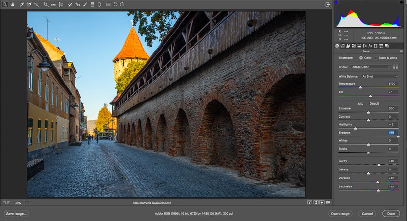Click the Default tone link
Image resolution: width=407 pixels, height=221 pixels.
point(374,104)
